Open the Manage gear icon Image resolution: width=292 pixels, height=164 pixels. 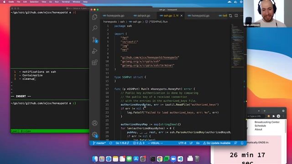pyautogui.click(x=95, y=135)
